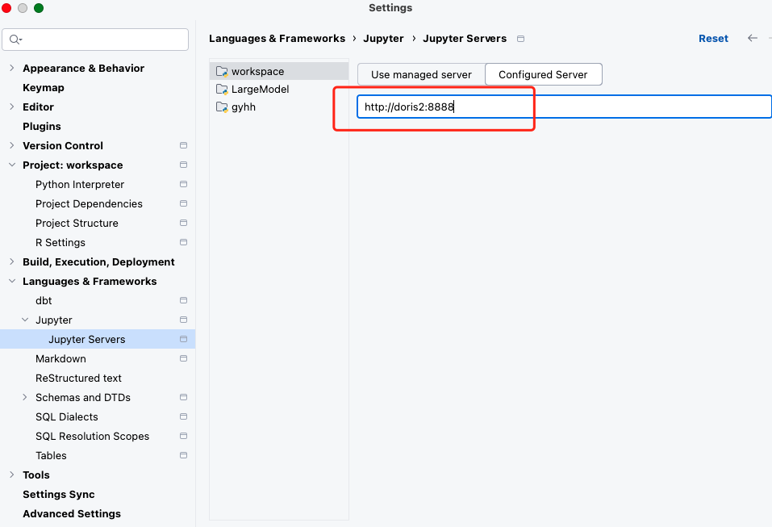
Task: Click the back arrow navigation icon
Action: pos(753,38)
